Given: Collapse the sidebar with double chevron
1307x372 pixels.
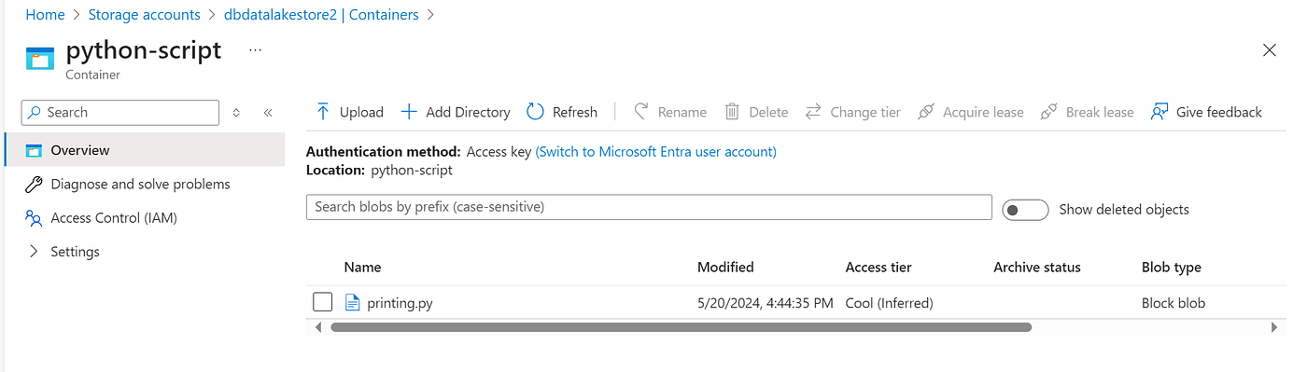Looking at the screenshot, I should [x=268, y=113].
